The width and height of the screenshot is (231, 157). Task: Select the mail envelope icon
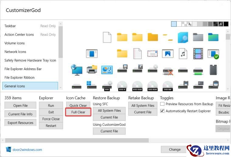tap(153, 53)
